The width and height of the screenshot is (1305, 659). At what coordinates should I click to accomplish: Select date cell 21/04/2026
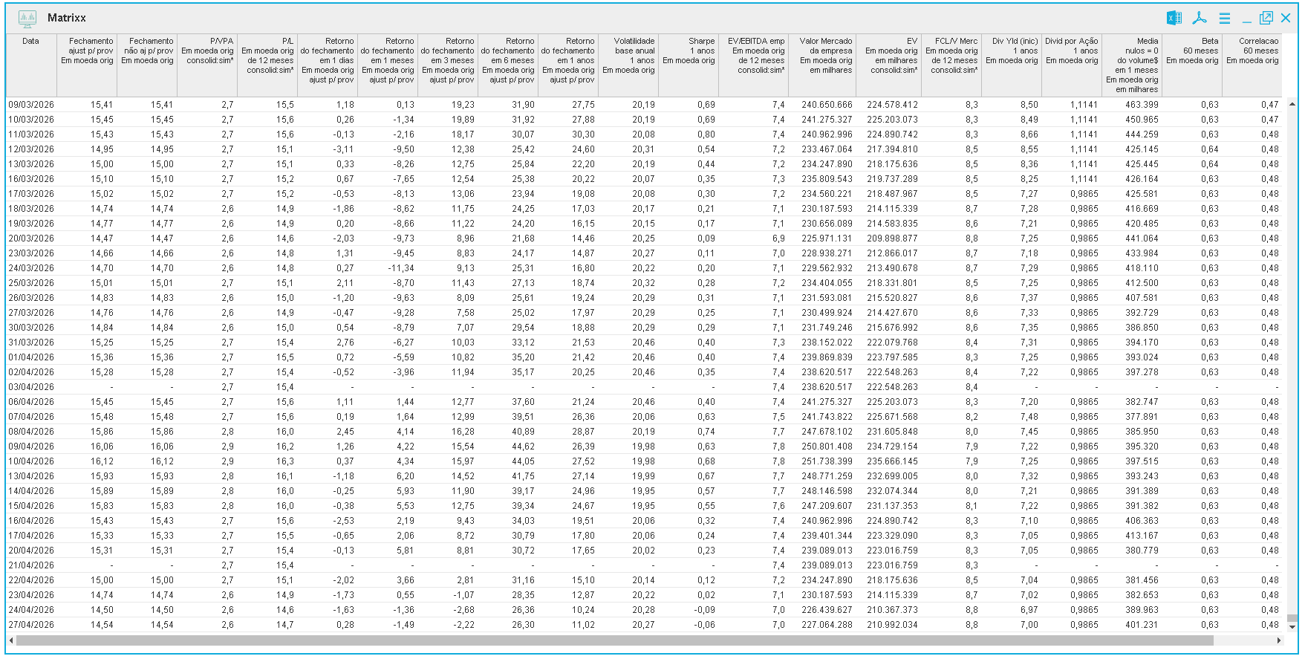[31, 565]
